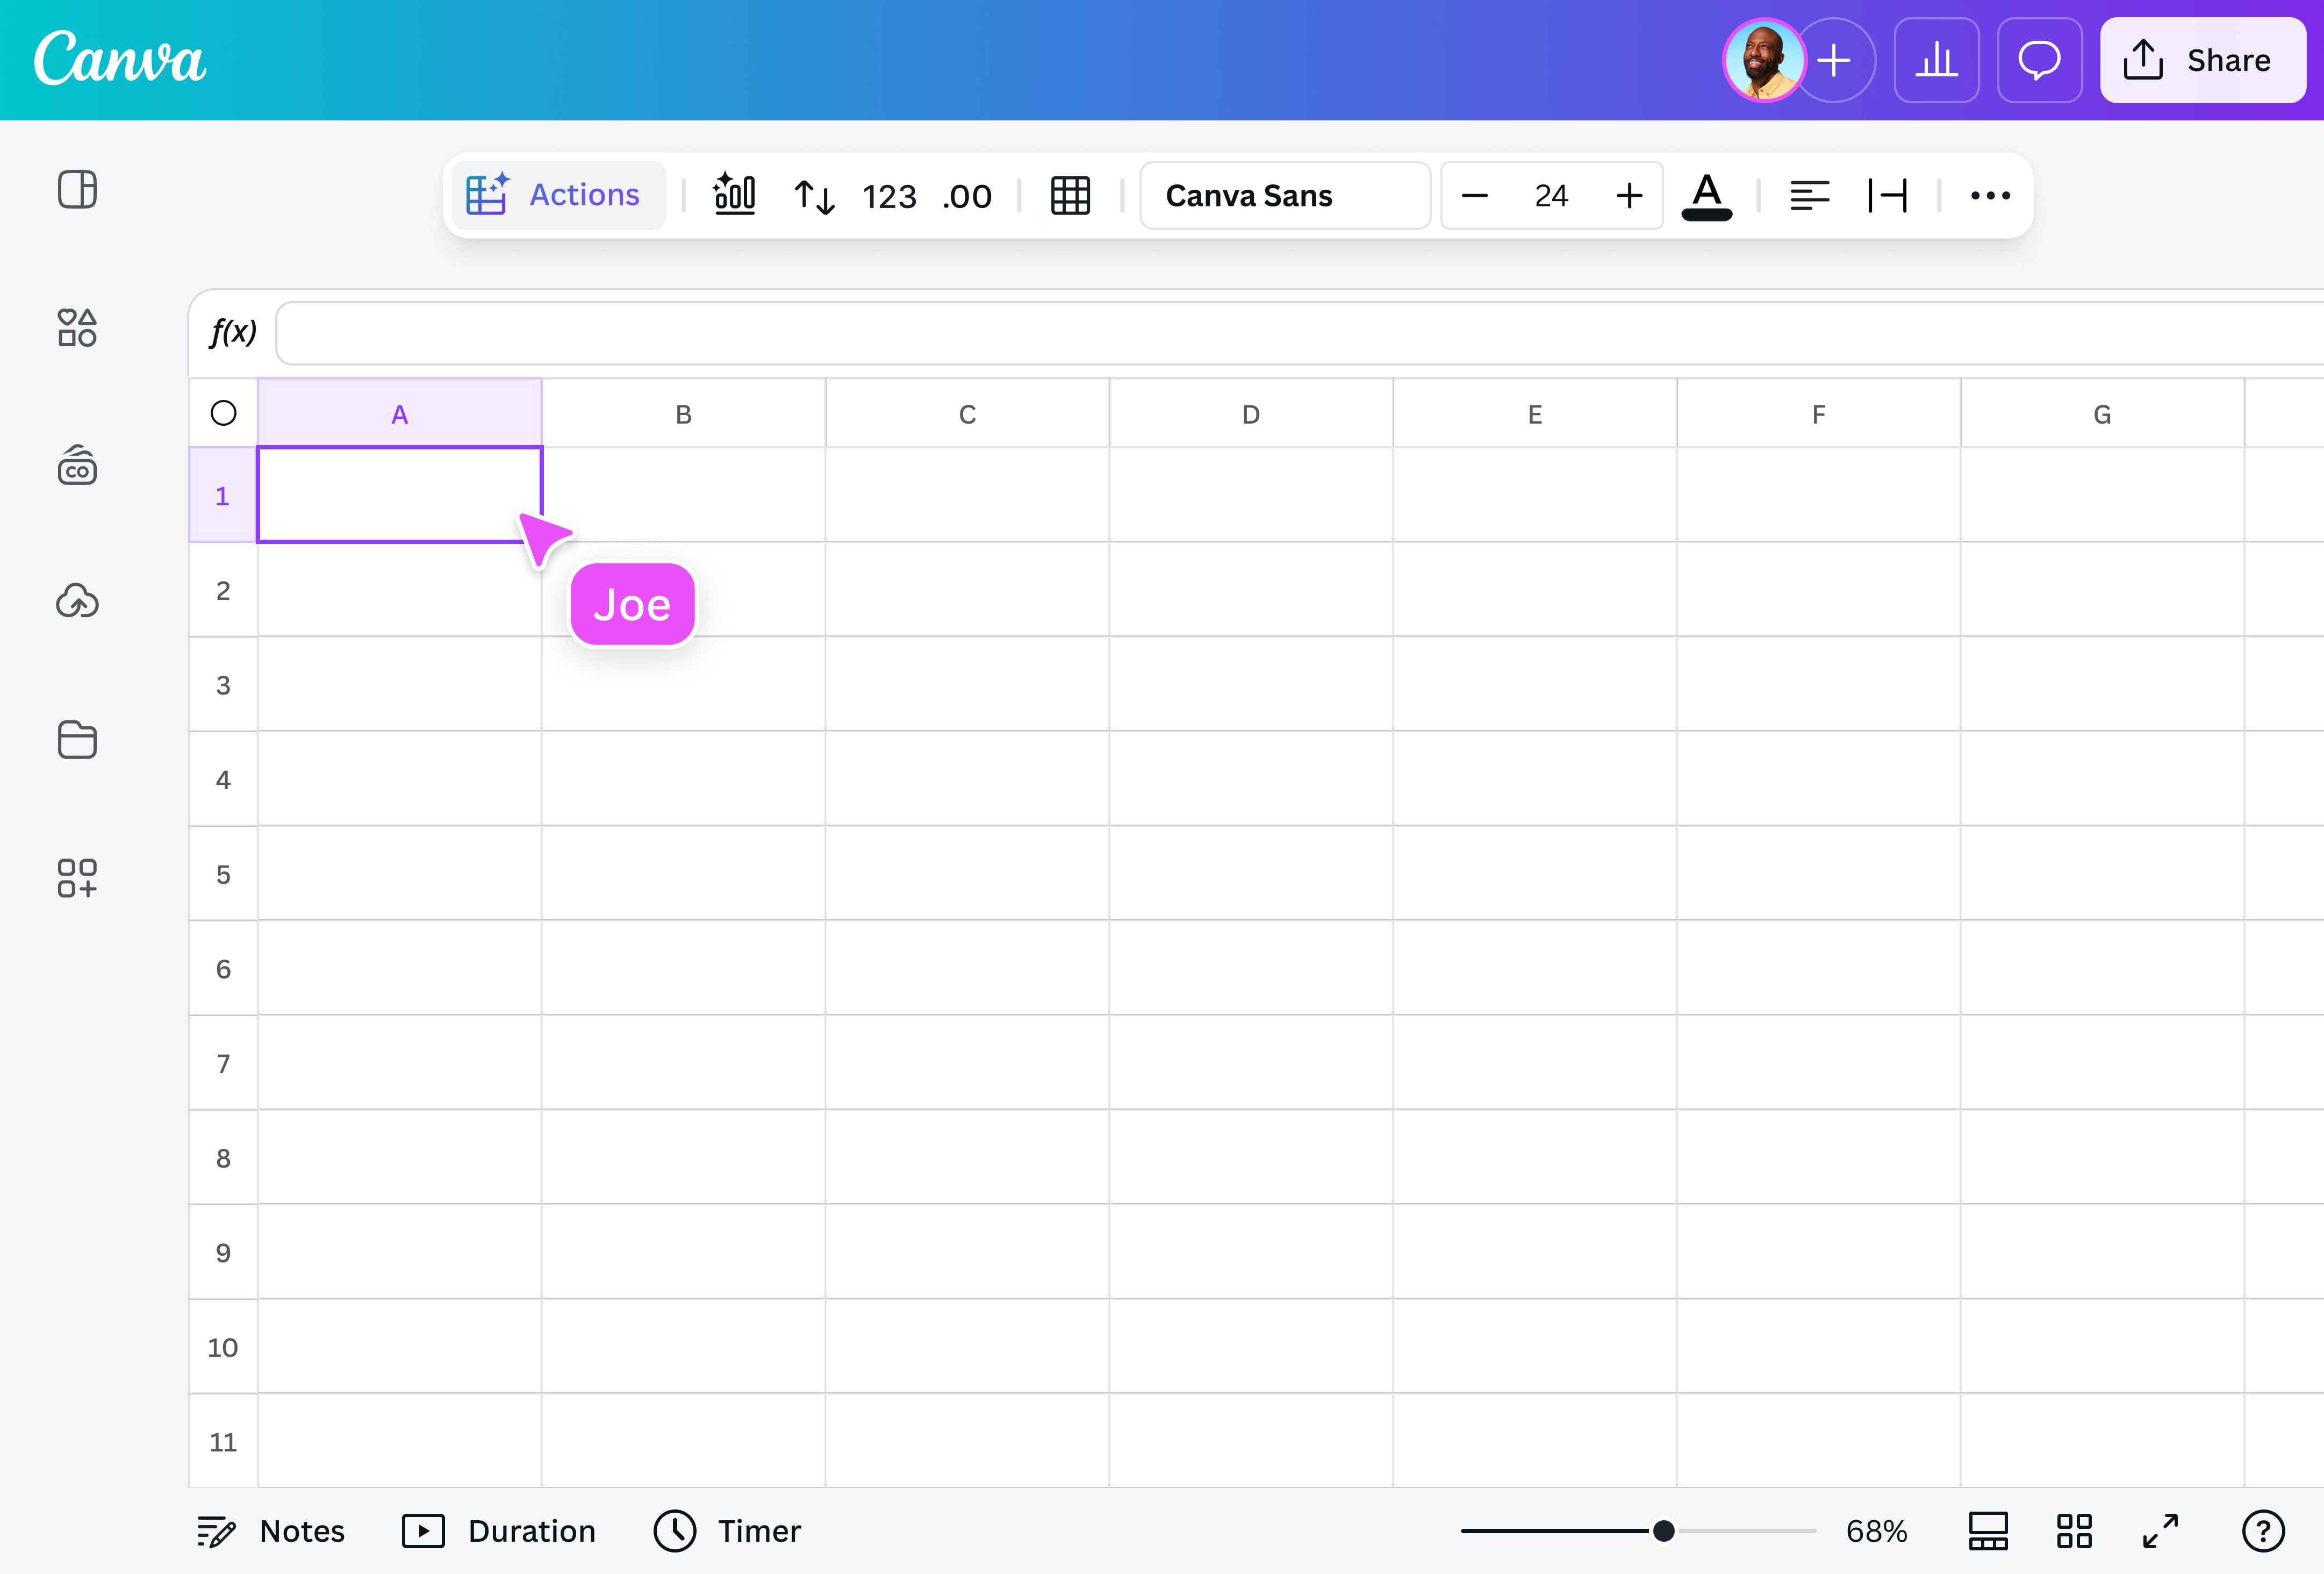Viewport: 2324px width, 1574px height.
Task: Toggle the left sidebar panel
Action: click(77, 189)
